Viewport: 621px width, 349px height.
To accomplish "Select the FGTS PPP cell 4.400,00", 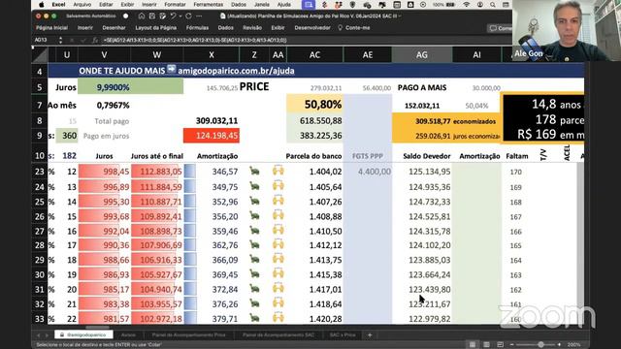I will tap(368, 172).
